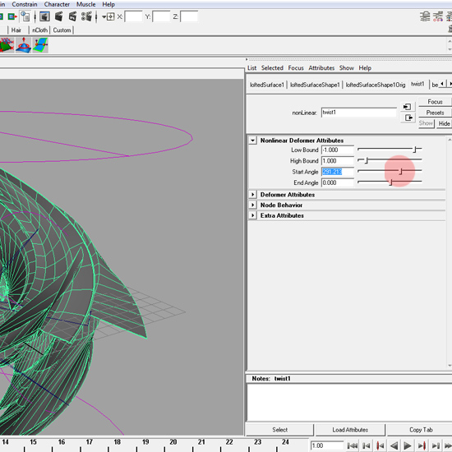Click the Copy Tab button
The width and height of the screenshot is (452, 452).
pos(421,430)
